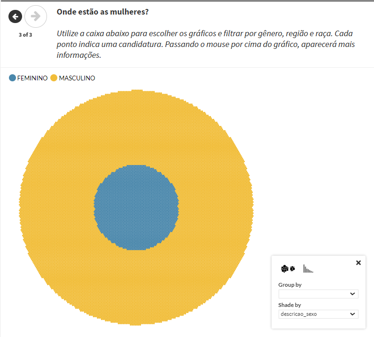Screen dimensions: 374x337
Task: Click the MASCULINO legend label
Action: click(77, 78)
